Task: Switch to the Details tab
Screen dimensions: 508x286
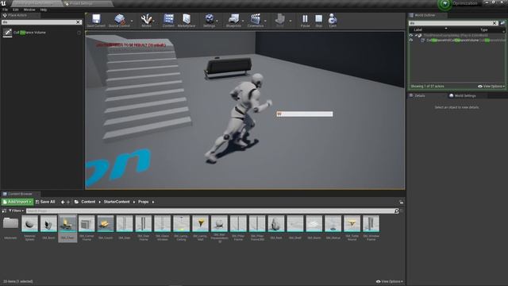Action: pyautogui.click(x=419, y=95)
